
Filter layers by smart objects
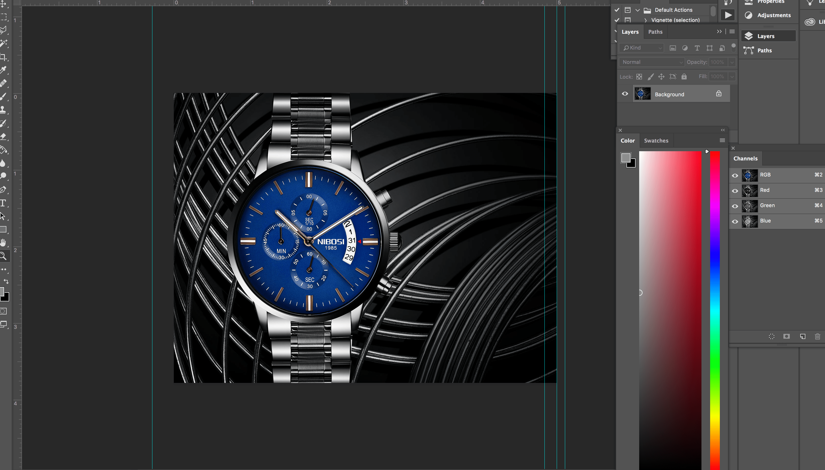click(722, 48)
